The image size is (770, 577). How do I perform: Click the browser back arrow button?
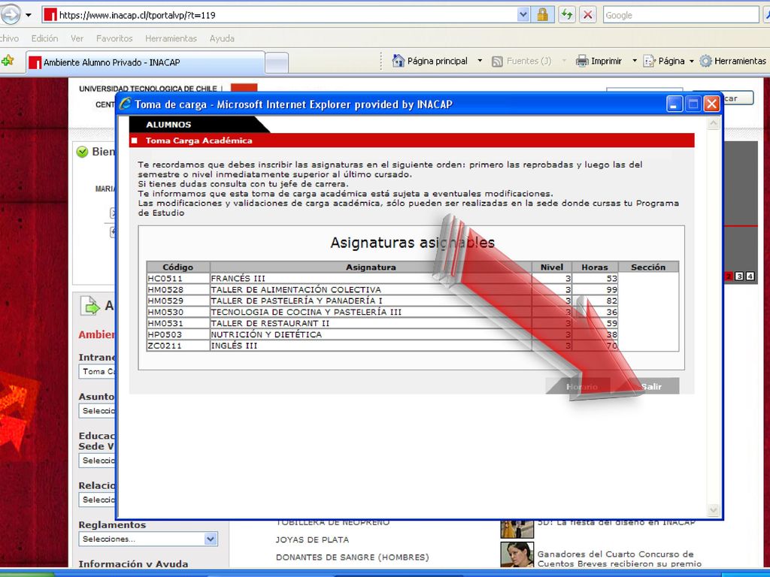[10, 15]
